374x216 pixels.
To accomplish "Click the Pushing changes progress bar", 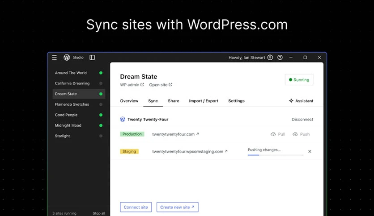I will [276, 155].
